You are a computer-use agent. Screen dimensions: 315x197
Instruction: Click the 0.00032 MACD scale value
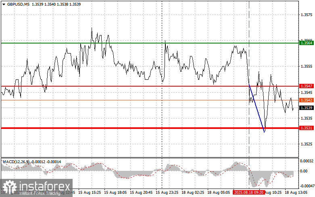coord(307,161)
